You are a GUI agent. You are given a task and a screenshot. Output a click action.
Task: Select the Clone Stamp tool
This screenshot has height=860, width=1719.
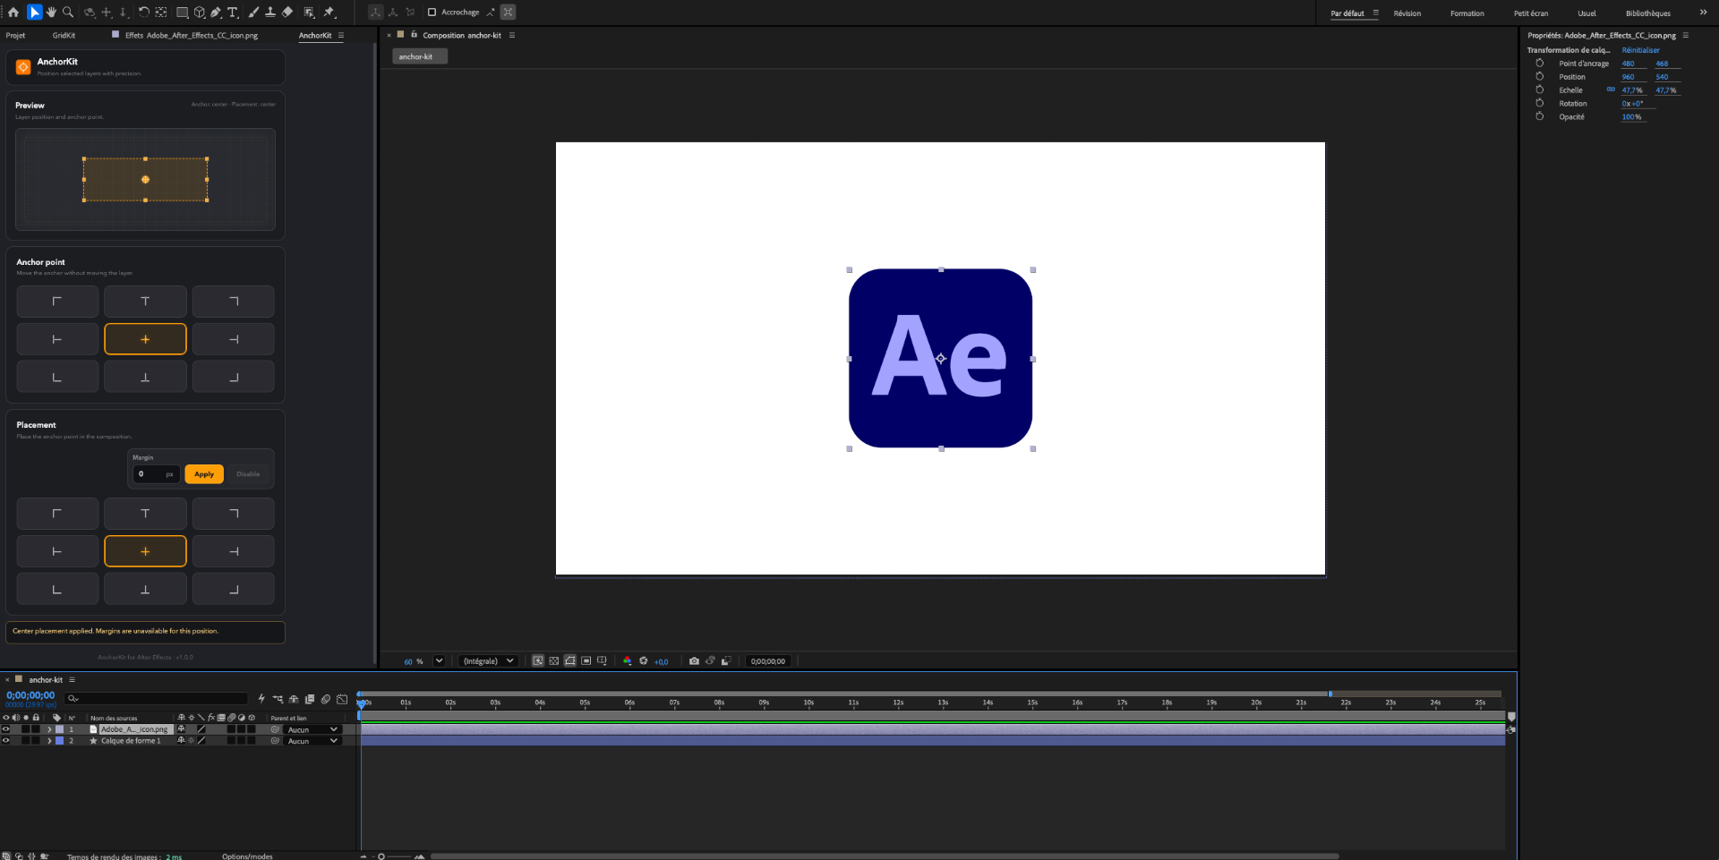pyautogui.click(x=269, y=13)
